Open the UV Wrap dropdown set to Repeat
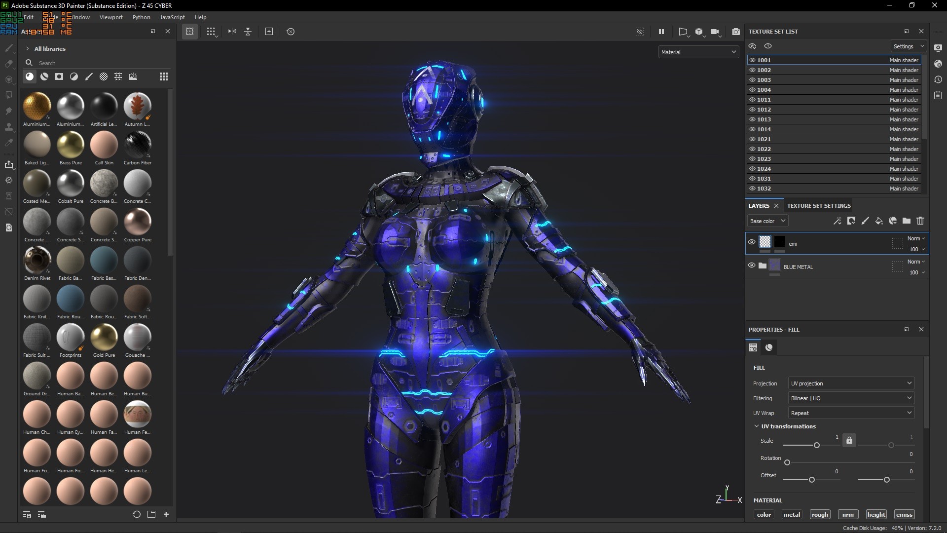 point(851,413)
